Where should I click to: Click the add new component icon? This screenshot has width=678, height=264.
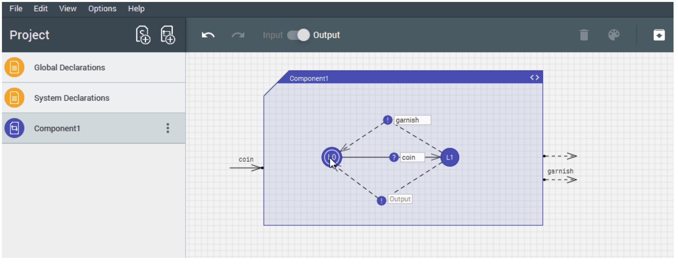click(x=168, y=35)
